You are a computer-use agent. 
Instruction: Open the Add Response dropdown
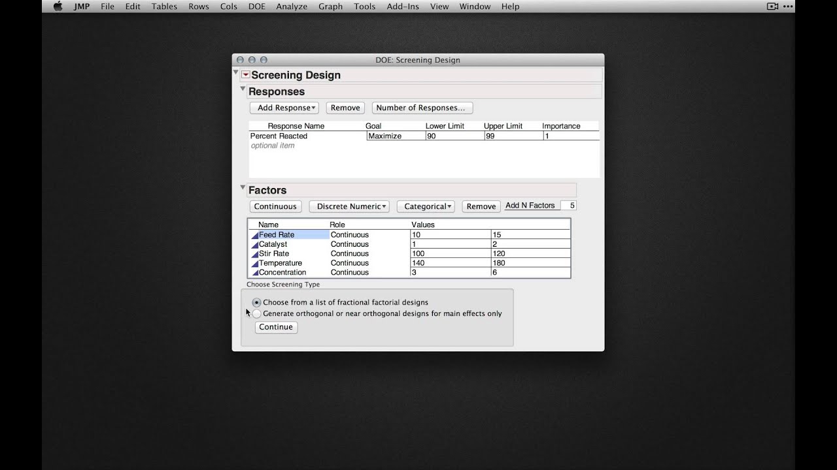[284, 108]
